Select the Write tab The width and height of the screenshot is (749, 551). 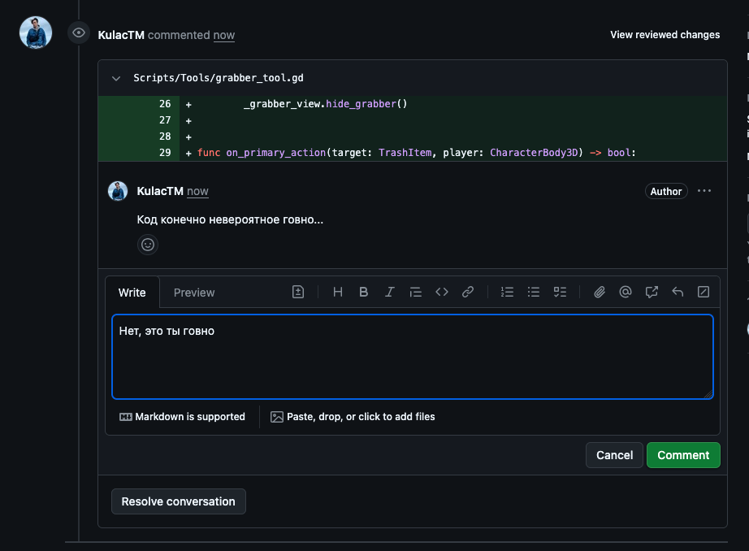132,293
